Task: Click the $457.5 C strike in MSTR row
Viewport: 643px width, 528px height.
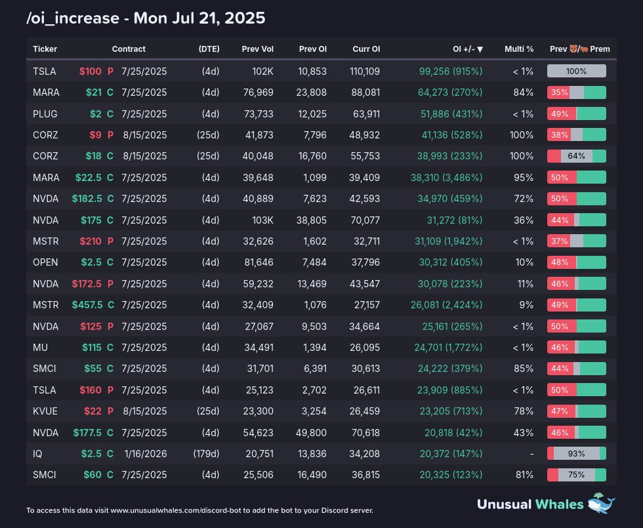Action: click(93, 304)
